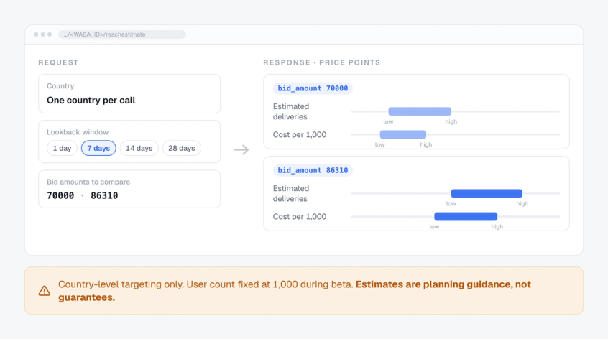Click Cost per 1,000 range bar for bid 70000
The height and width of the screenshot is (339, 608).
(x=403, y=134)
